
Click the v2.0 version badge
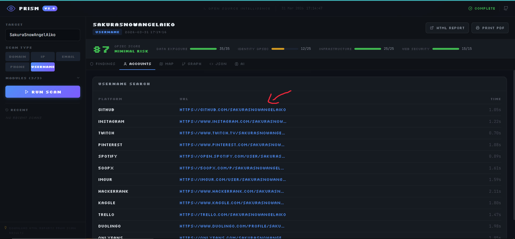click(50, 9)
